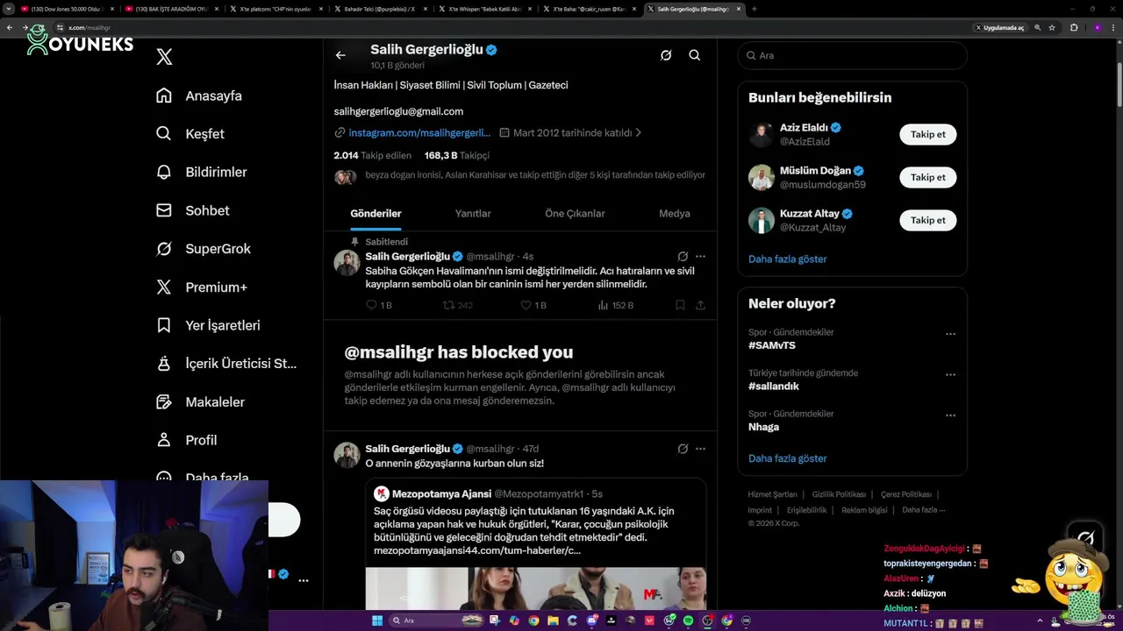View analytics icon showing 152 B
1123x631 pixels.
click(603, 305)
